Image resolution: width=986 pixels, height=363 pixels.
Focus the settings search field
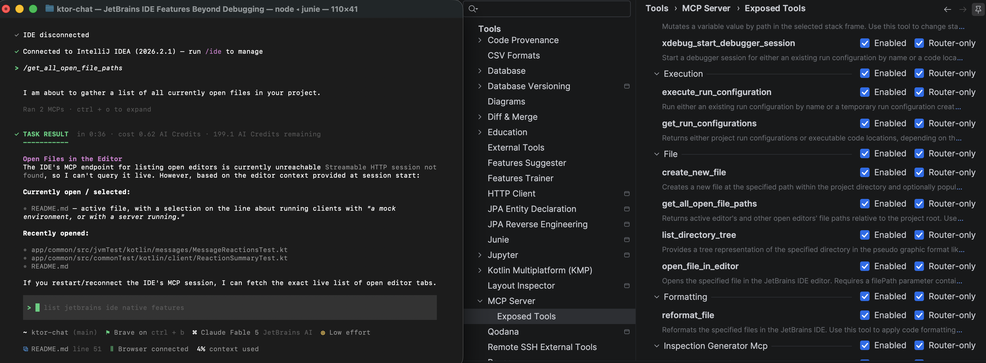547,9
